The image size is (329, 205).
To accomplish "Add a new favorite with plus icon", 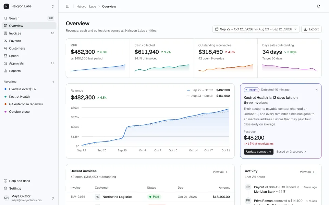I will click(x=53, y=82).
